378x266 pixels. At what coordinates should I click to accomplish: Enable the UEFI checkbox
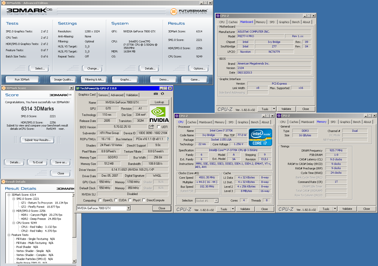point(159,127)
